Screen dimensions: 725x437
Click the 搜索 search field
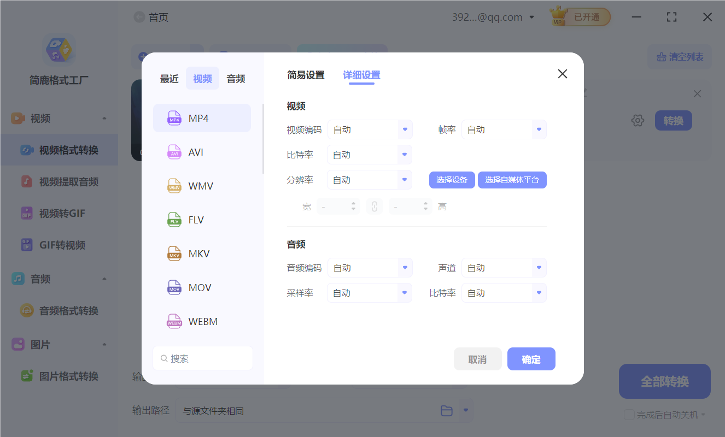203,358
